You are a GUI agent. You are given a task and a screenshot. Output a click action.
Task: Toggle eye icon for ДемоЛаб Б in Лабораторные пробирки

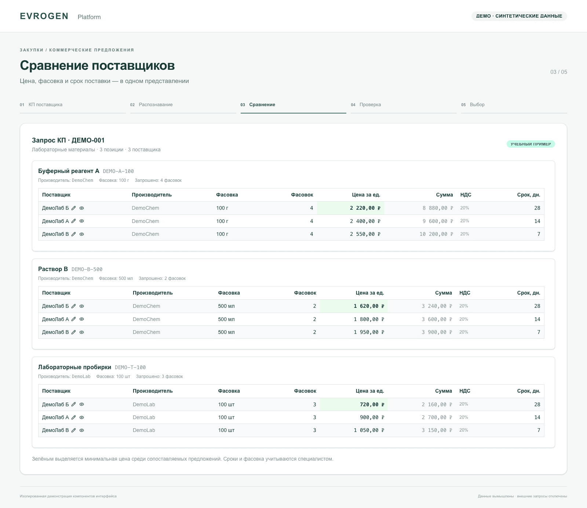[x=82, y=404]
